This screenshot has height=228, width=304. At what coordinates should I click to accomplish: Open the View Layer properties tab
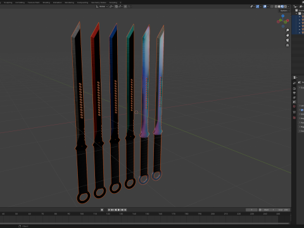click(294, 98)
